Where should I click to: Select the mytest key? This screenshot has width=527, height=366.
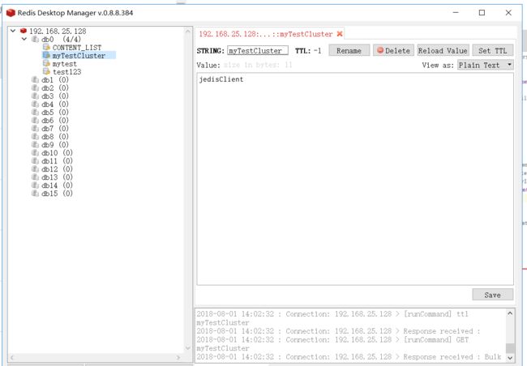click(65, 63)
